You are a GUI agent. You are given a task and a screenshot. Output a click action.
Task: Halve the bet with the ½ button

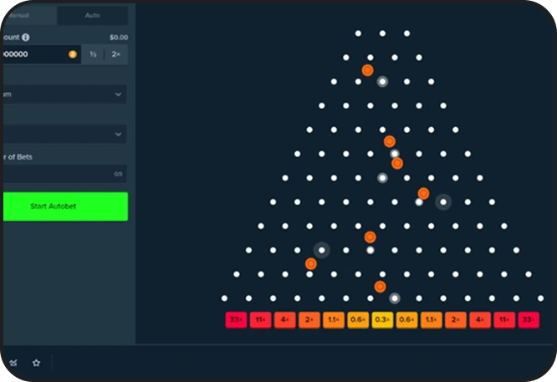click(94, 54)
